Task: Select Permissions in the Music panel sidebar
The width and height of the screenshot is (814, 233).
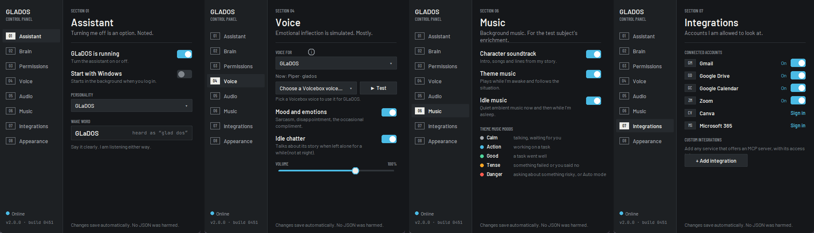Action: [440, 66]
